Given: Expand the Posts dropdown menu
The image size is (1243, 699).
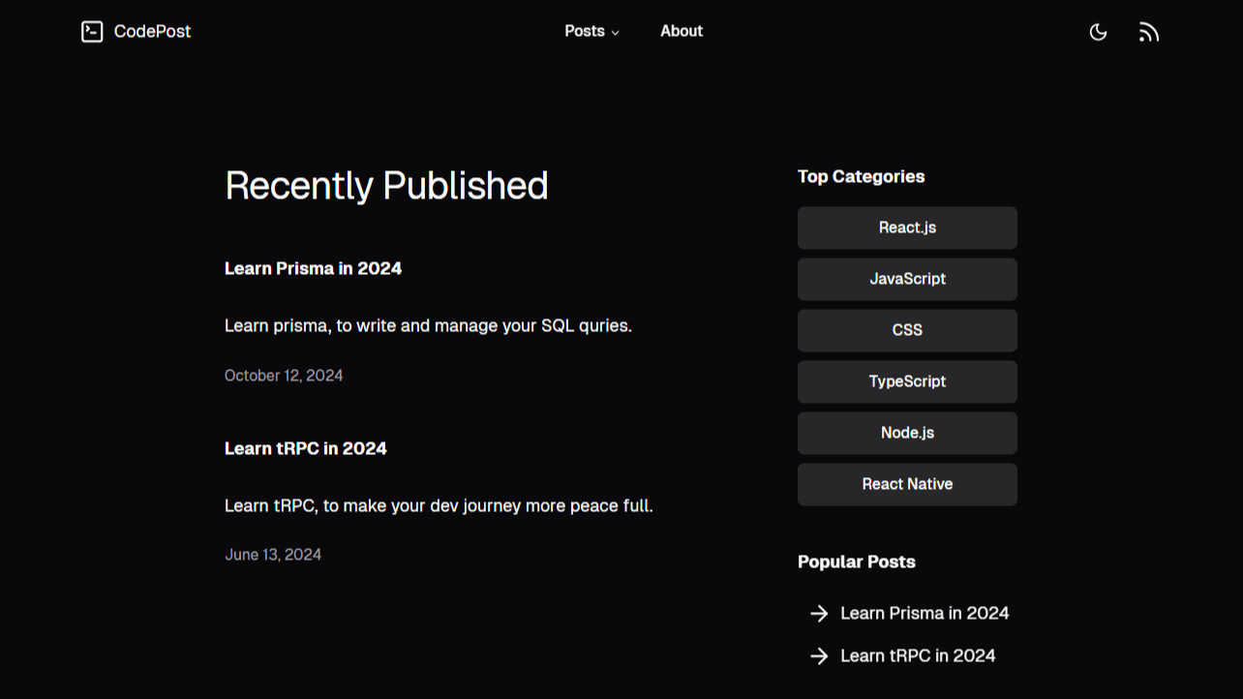Looking at the screenshot, I should coord(591,31).
